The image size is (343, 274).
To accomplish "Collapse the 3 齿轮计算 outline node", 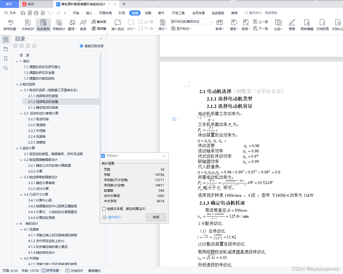I will (17, 148).
